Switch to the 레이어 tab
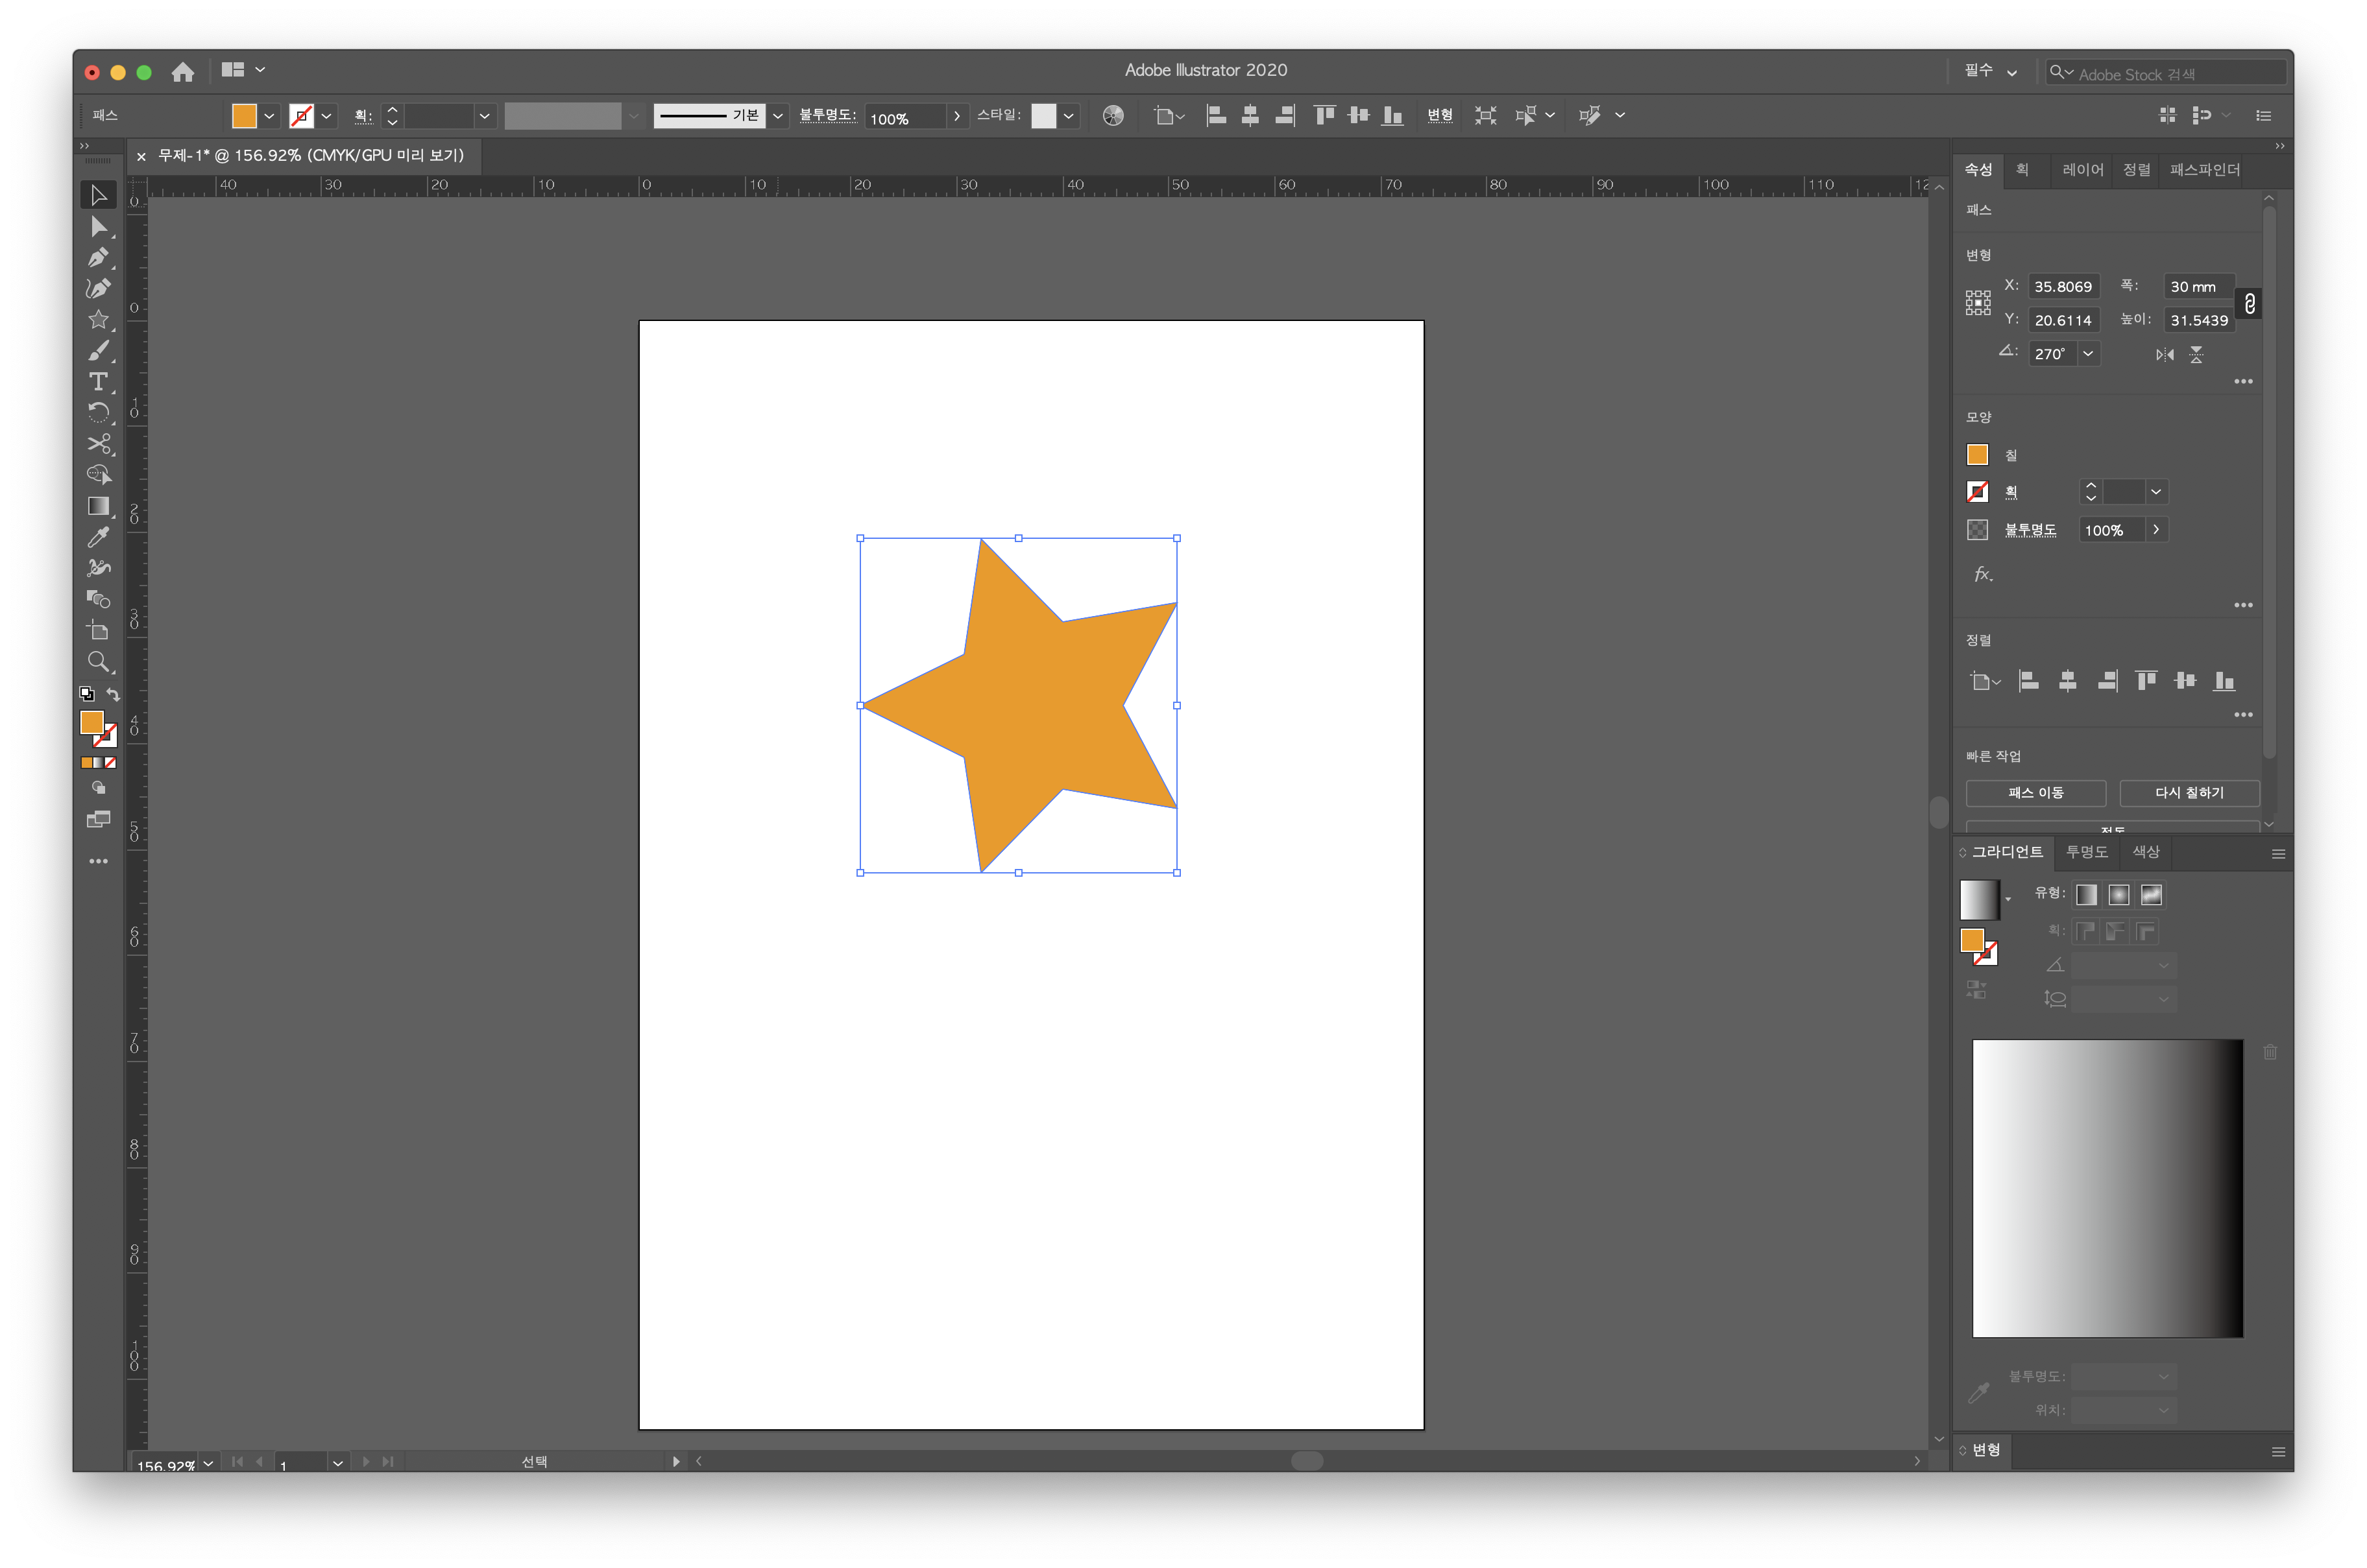 [x=2083, y=170]
